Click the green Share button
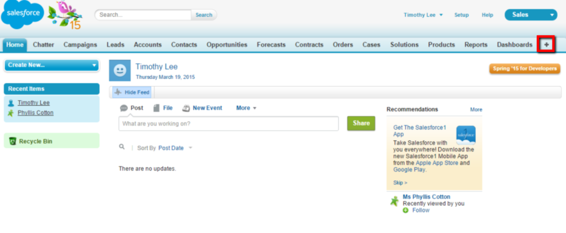566x233 pixels. [361, 123]
